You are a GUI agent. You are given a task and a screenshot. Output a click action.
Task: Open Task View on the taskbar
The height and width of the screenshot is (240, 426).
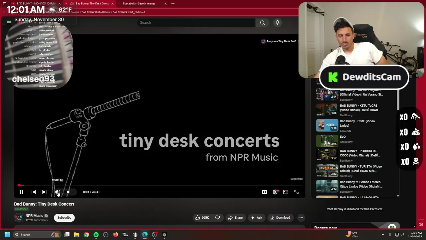pyautogui.click(x=67, y=235)
